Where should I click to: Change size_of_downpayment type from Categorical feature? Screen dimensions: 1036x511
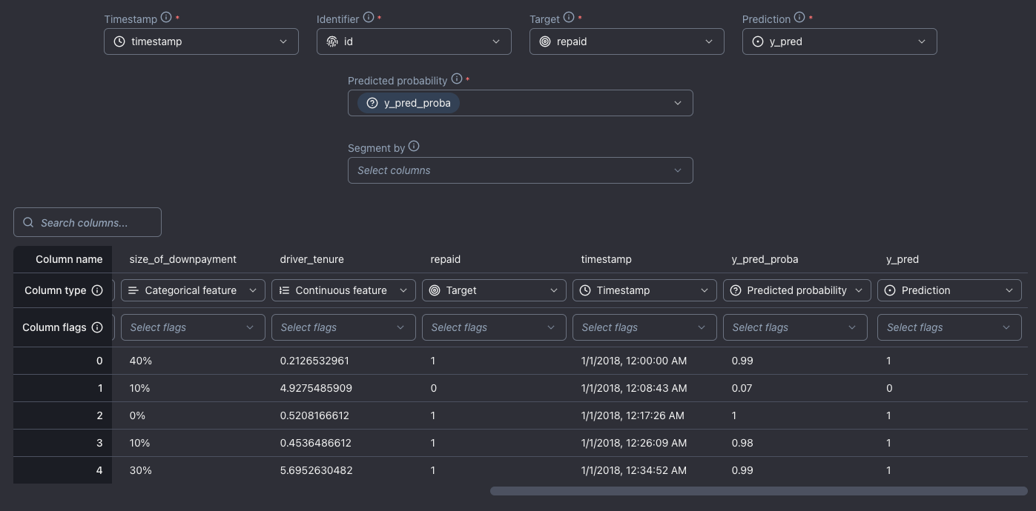(x=193, y=290)
